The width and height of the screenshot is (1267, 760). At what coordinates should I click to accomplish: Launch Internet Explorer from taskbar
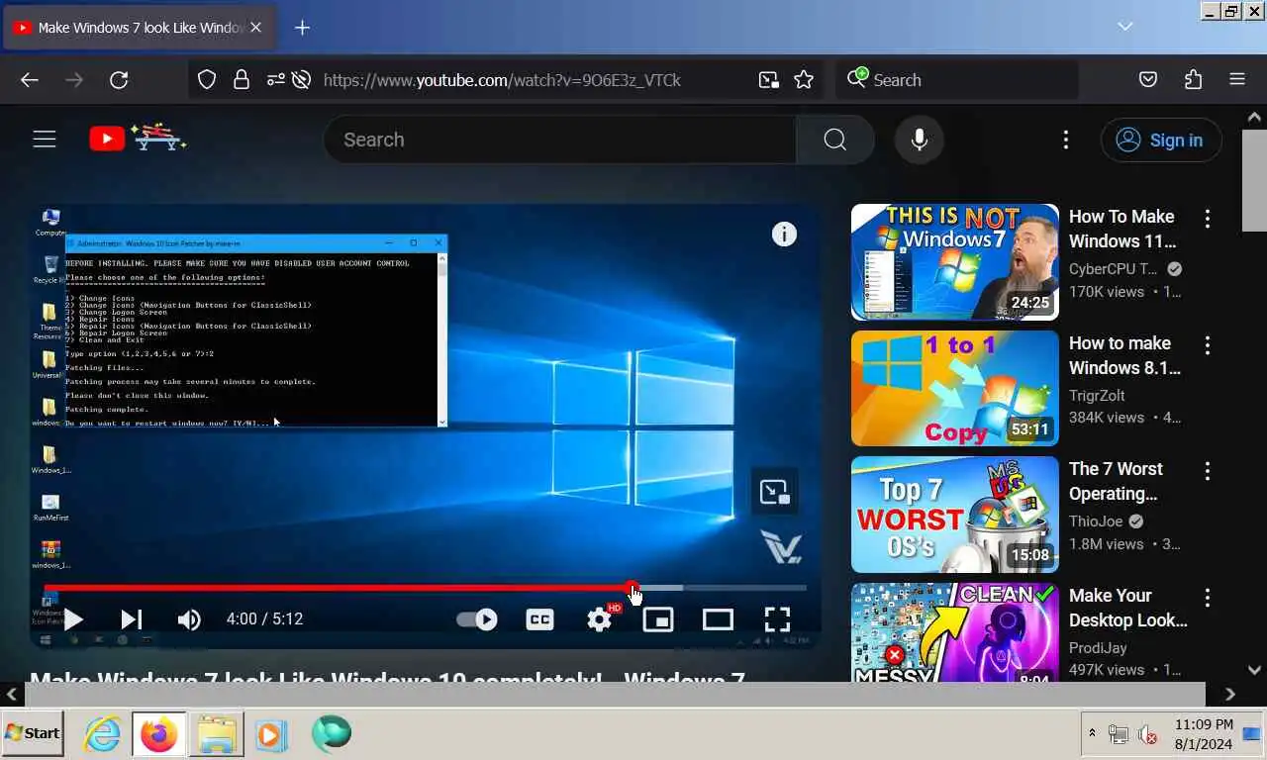(101, 734)
